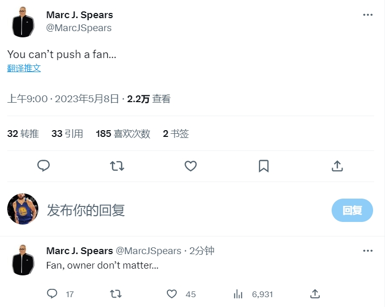385x307 pixels.
Task: Click the @MarcJSpears handle in the reply
Action: click(x=148, y=251)
